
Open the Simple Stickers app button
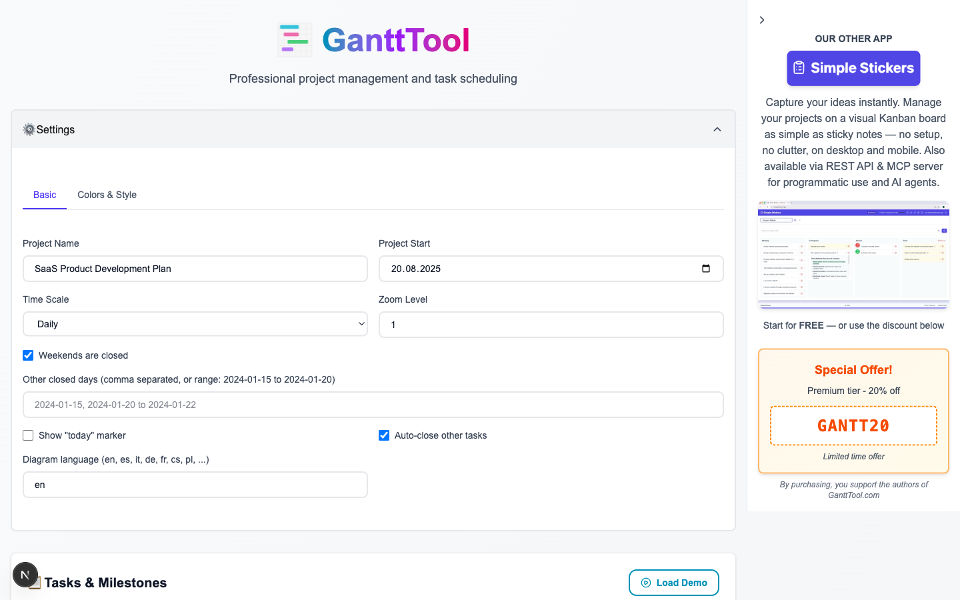(x=853, y=68)
